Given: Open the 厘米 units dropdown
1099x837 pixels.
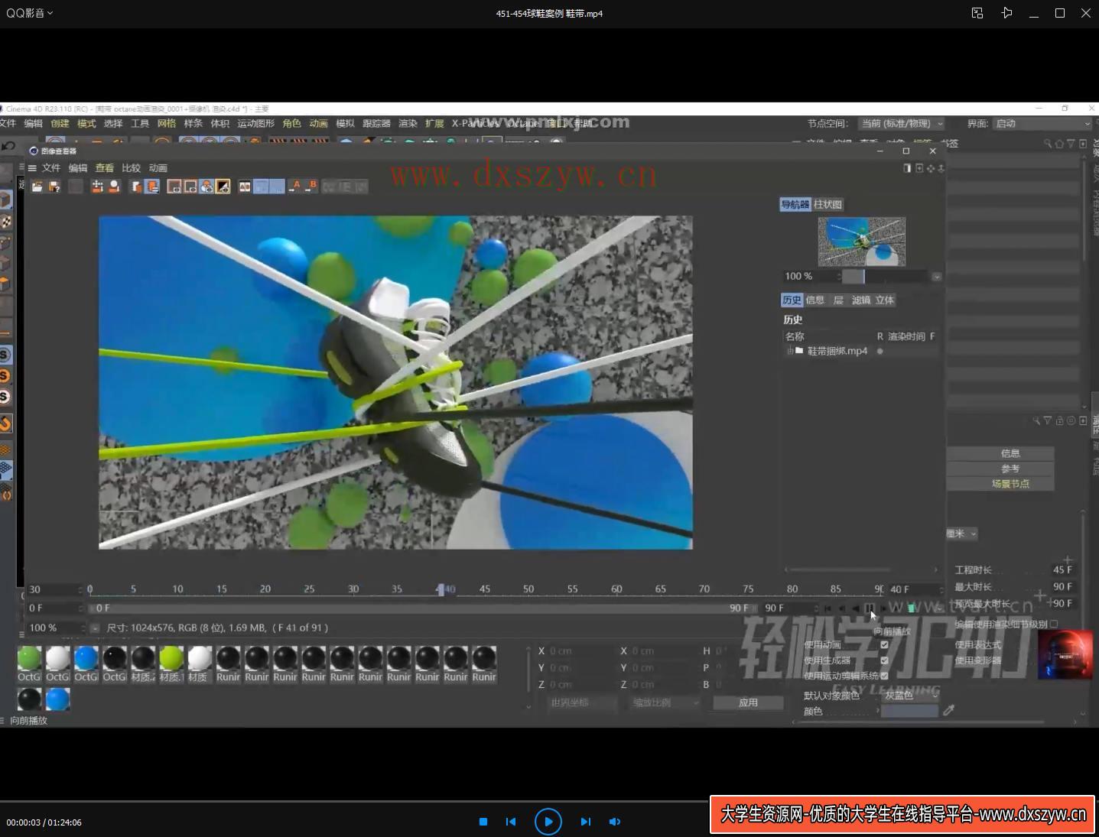Looking at the screenshot, I should coord(962,534).
